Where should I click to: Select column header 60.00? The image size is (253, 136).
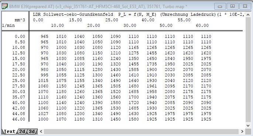[x=202, y=25]
